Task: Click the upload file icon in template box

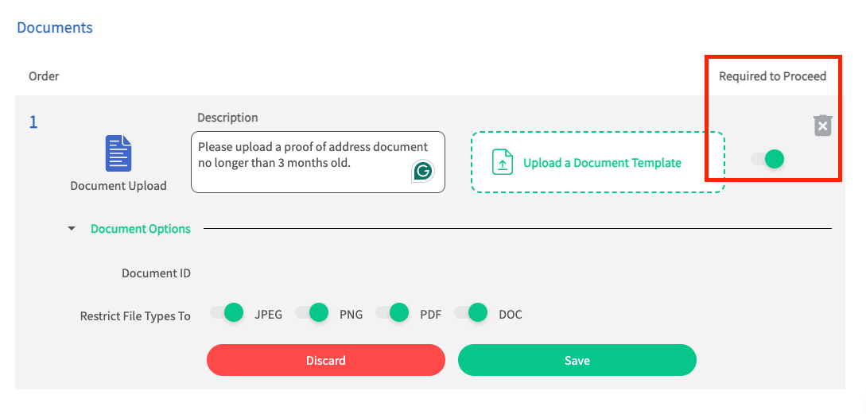Action: tap(502, 162)
